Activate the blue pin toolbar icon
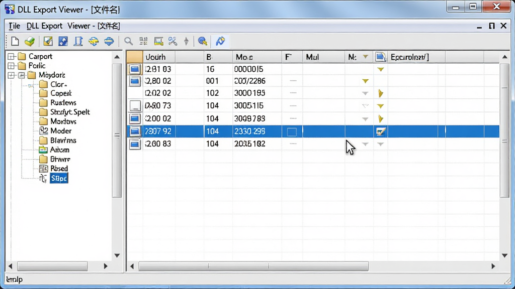This screenshot has height=289, width=515. pyautogui.click(x=220, y=41)
